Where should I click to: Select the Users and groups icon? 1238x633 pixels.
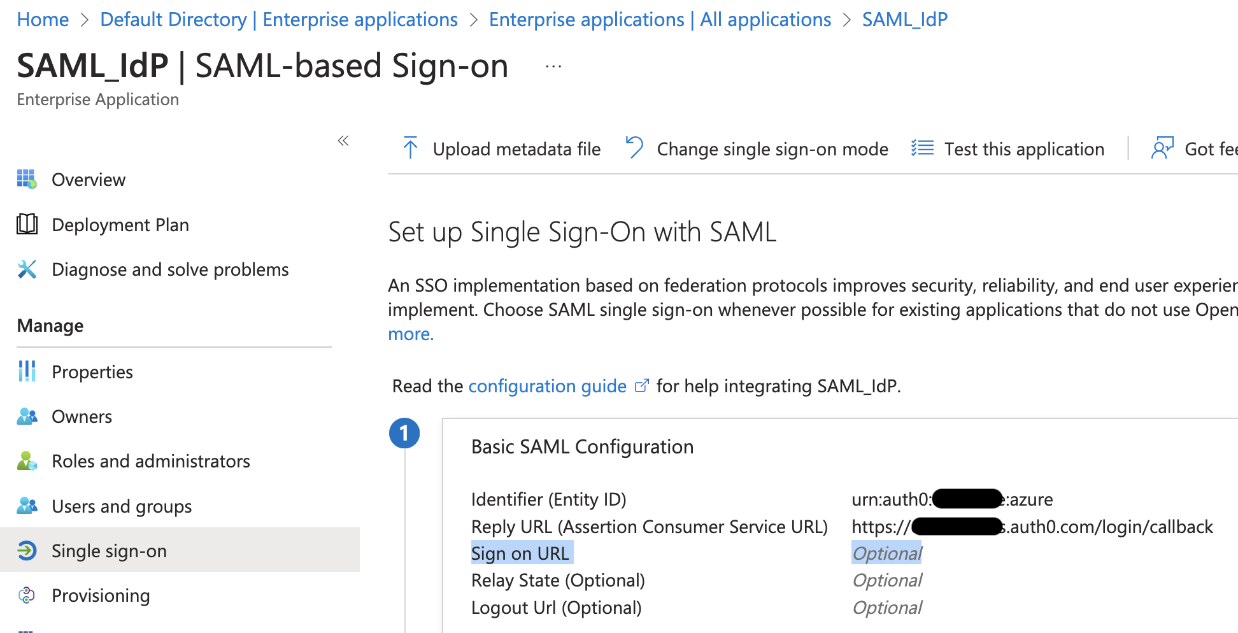[x=27, y=506]
